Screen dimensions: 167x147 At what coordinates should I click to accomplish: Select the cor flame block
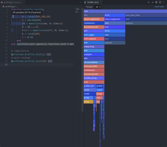point(98,102)
